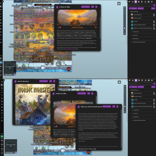
Task: Click scrollbar of top A Note for GMs dialog
Action: click(100, 28)
